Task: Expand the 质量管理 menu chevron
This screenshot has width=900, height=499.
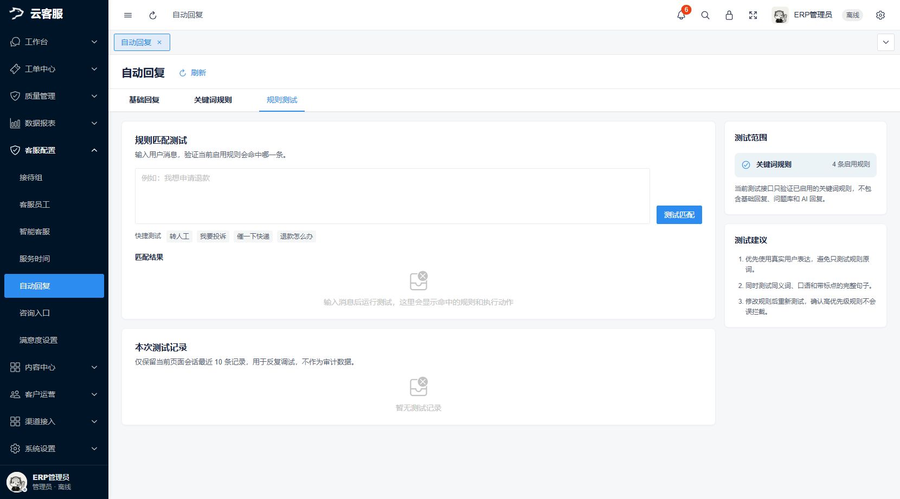Action: [x=94, y=96]
